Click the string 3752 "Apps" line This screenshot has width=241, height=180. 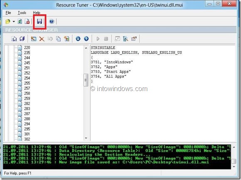pyautogui.click(x=104, y=67)
